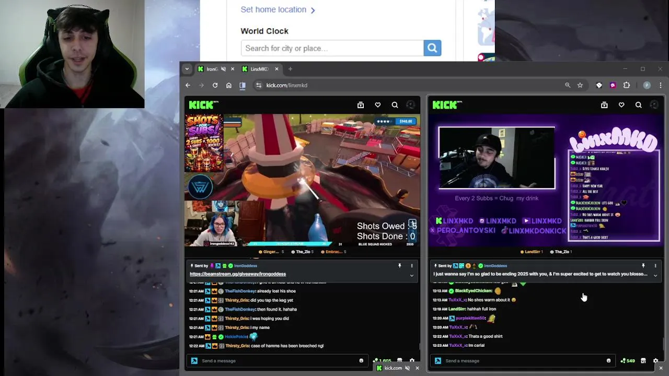
Task: Open the right chat settings gear
Action: coord(655,360)
